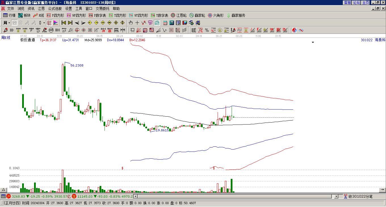The height and width of the screenshot is (207, 386).
Task: Switch to the K线 candlestick chart
Action: tap(38, 15)
